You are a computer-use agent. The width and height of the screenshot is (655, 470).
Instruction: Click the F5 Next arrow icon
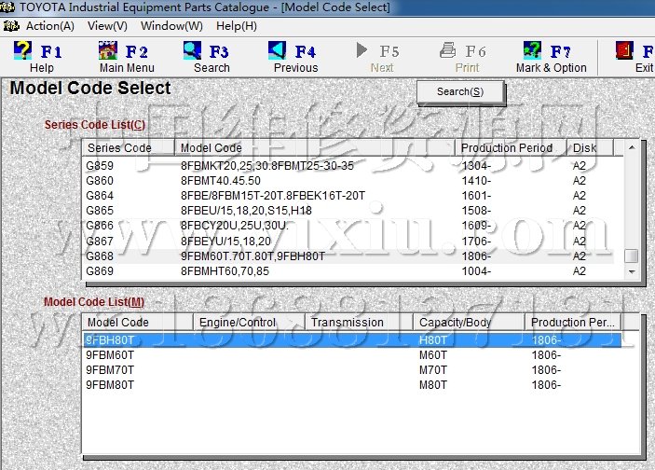tap(363, 50)
